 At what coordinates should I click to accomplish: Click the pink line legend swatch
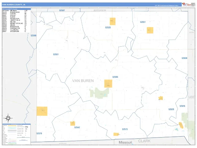(x=12, y=141)
